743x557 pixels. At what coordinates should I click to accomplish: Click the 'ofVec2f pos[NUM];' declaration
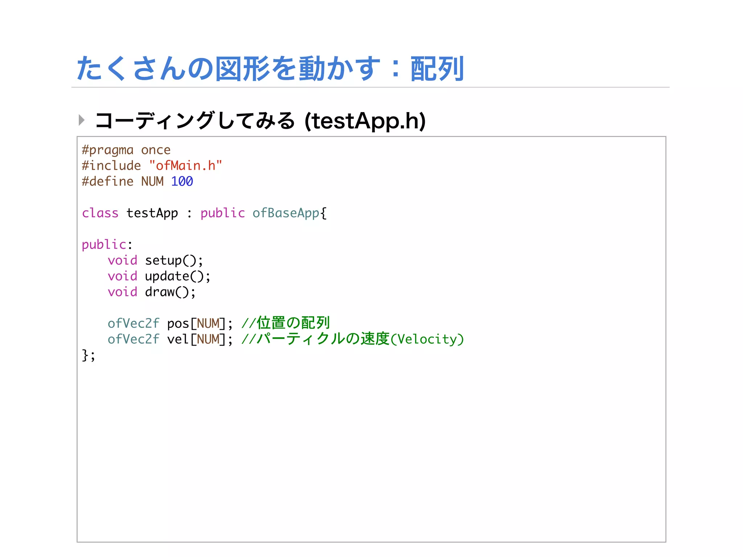coord(170,323)
